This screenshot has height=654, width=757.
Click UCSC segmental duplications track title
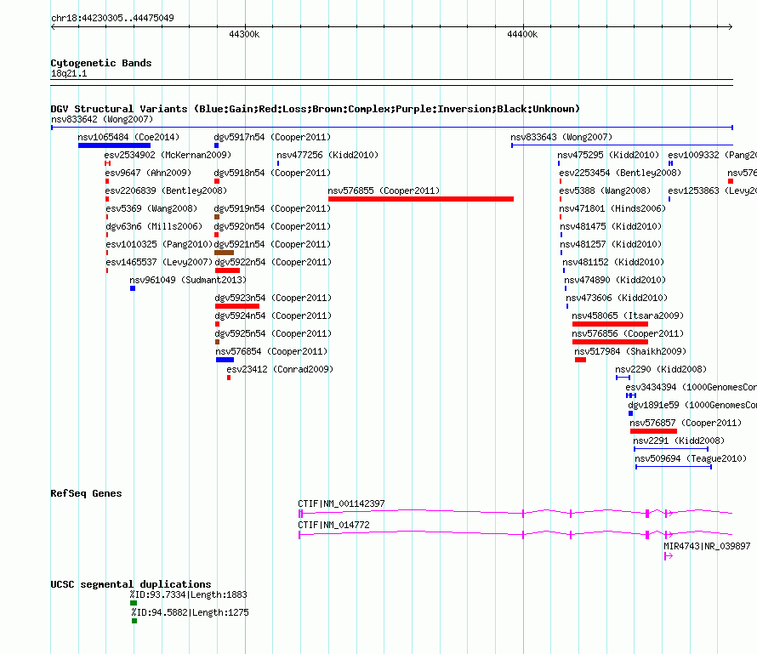pos(131,584)
